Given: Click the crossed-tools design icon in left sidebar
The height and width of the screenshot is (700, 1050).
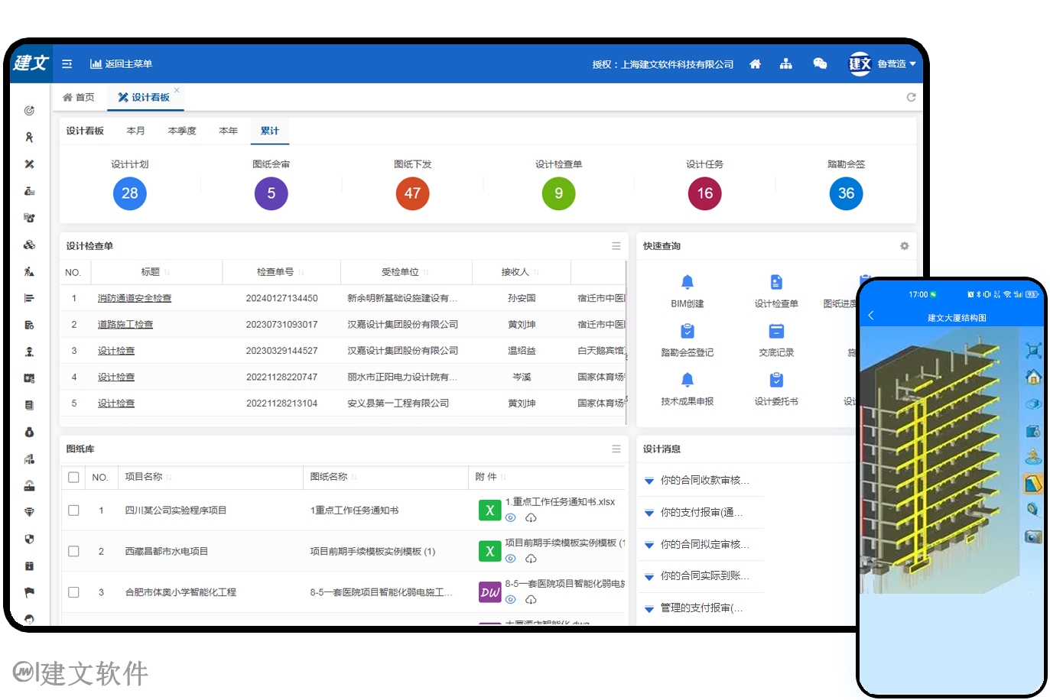Looking at the screenshot, I should coord(29,164).
